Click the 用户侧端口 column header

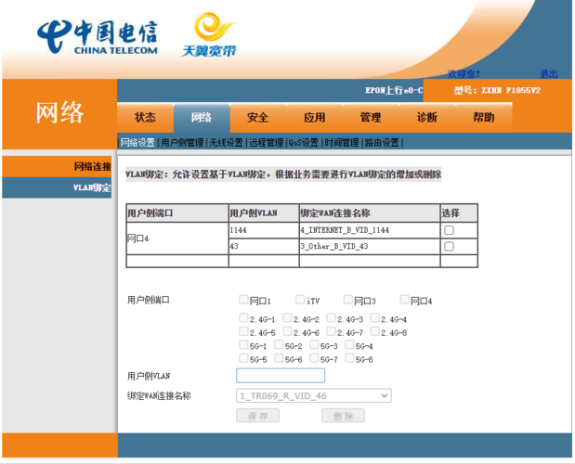pyautogui.click(x=177, y=213)
